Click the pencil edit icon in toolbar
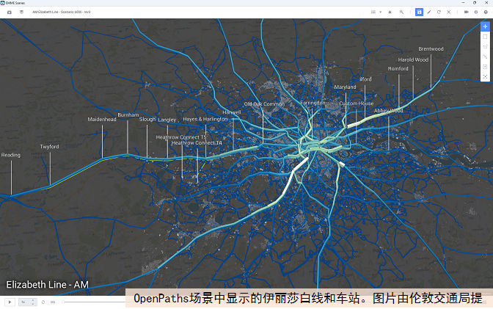 [429, 12]
